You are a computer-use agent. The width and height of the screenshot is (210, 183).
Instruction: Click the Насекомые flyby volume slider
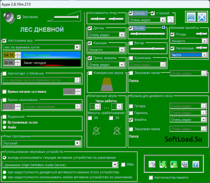coord(201,48)
